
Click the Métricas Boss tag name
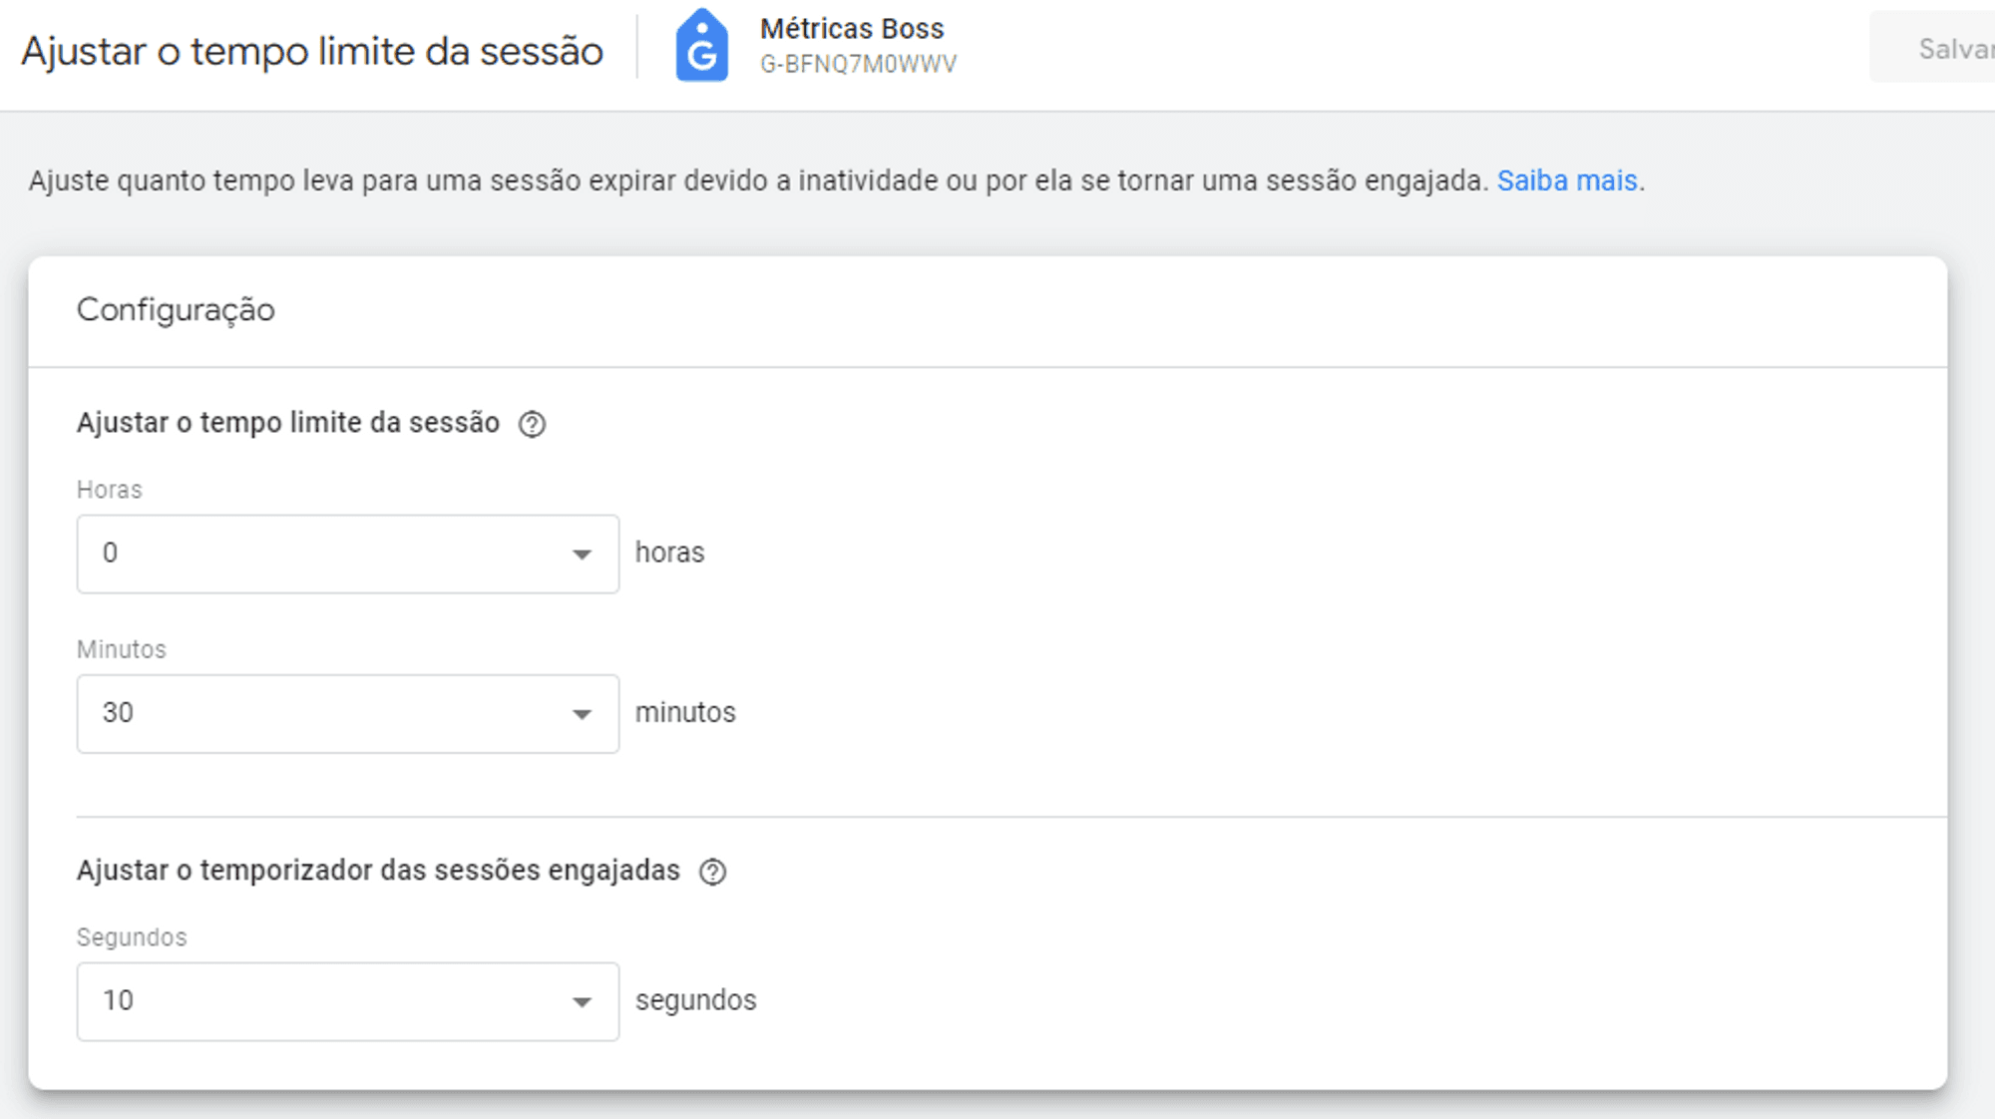tap(851, 29)
